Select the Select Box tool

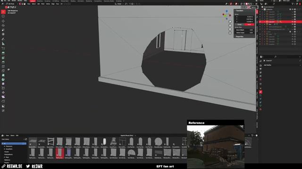pos(3,12)
